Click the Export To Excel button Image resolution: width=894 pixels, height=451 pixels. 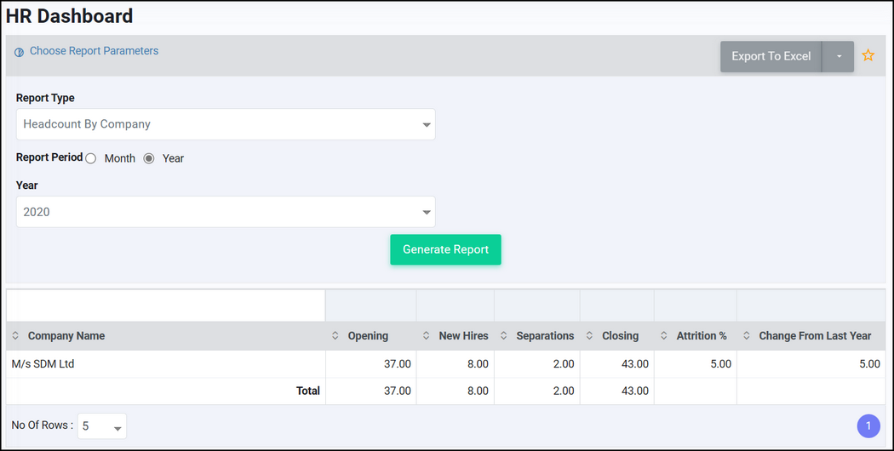pos(771,56)
